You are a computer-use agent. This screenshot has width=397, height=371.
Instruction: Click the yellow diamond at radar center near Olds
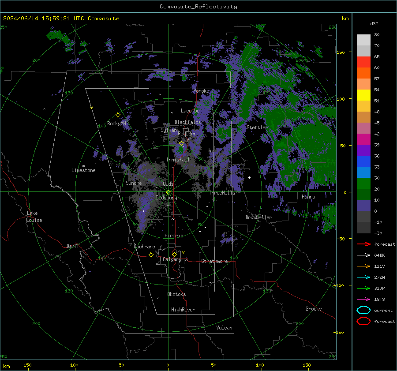[x=168, y=192]
